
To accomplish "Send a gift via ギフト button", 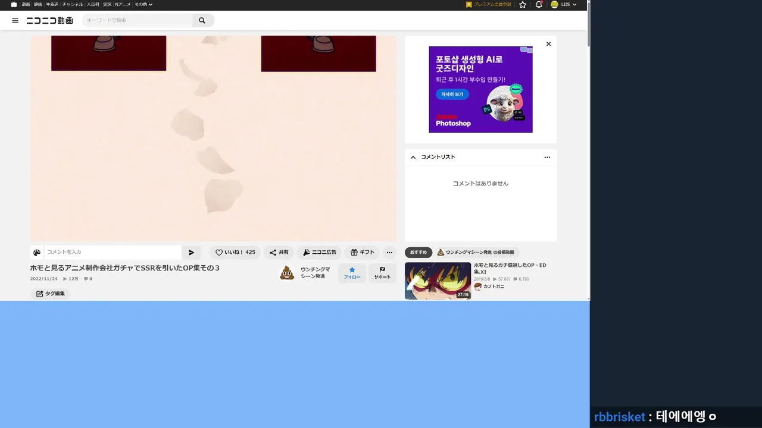I will click(x=363, y=252).
